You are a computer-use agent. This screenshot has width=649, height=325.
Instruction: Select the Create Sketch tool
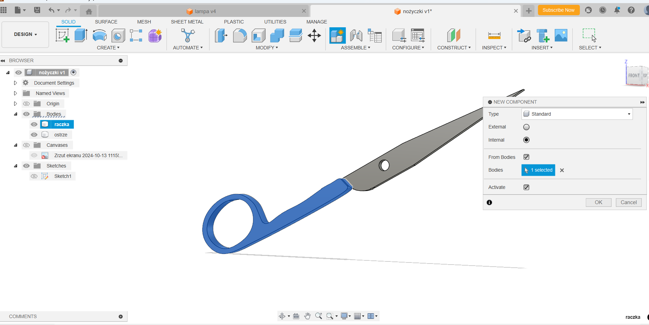click(63, 36)
